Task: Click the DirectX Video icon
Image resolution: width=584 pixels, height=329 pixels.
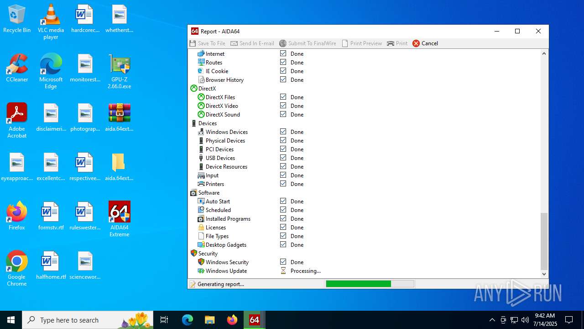Action: click(201, 106)
